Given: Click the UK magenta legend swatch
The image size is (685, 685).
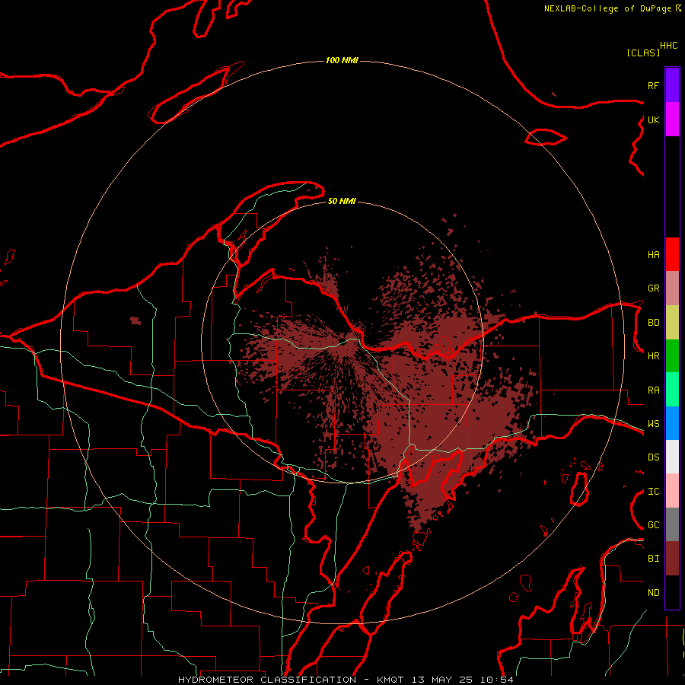Looking at the screenshot, I should click(672, 119).
